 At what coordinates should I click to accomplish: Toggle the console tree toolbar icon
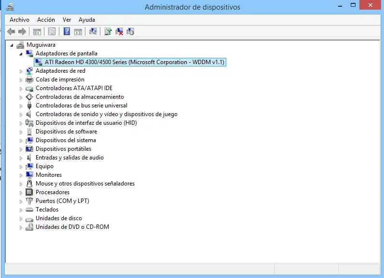(x=37, y=31)
